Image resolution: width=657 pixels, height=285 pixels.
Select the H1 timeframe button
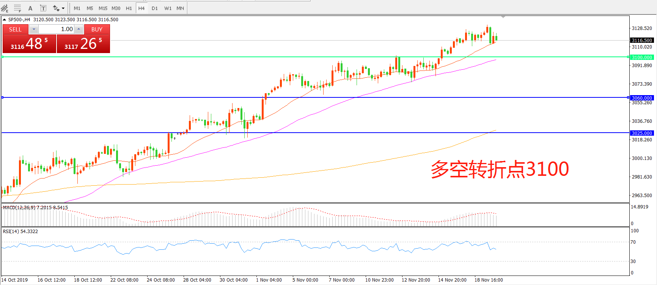[129, 8]
